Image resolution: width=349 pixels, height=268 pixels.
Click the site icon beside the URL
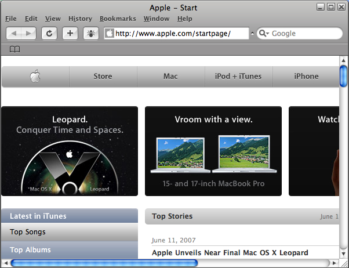pyautogui.click(x=109, y=34)
